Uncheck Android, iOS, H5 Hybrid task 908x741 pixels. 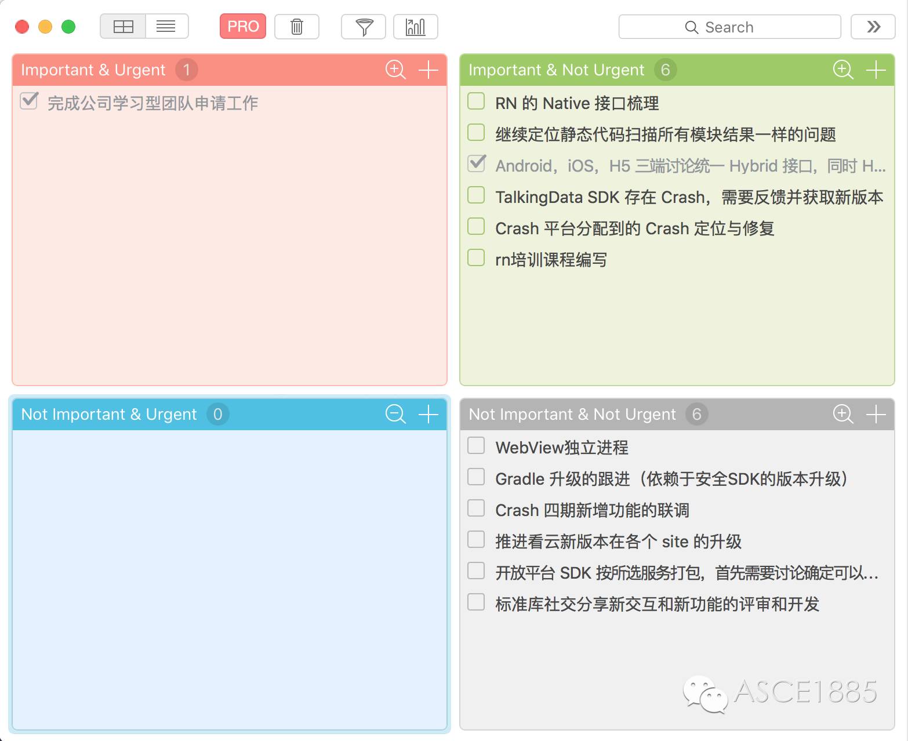click(x=477, y=164)
